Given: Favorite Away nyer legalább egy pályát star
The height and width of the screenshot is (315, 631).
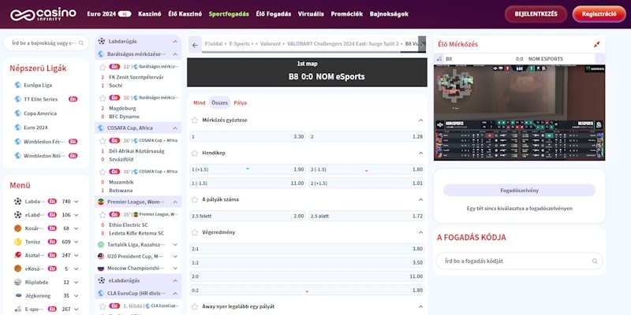Looking at the screenshot, I should (x=195, y=306).
